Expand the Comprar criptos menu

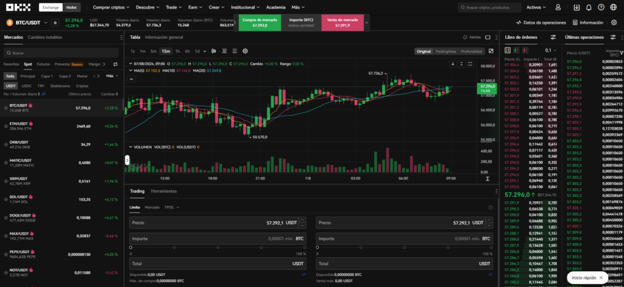pyautogui.click(x=111, y=7)
